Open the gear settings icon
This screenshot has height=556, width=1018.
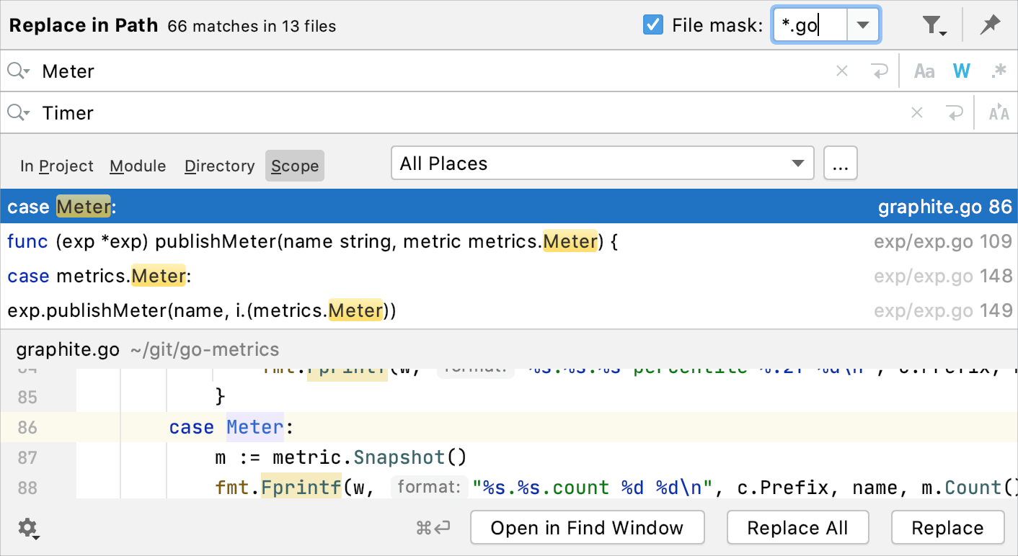point(27,528)
